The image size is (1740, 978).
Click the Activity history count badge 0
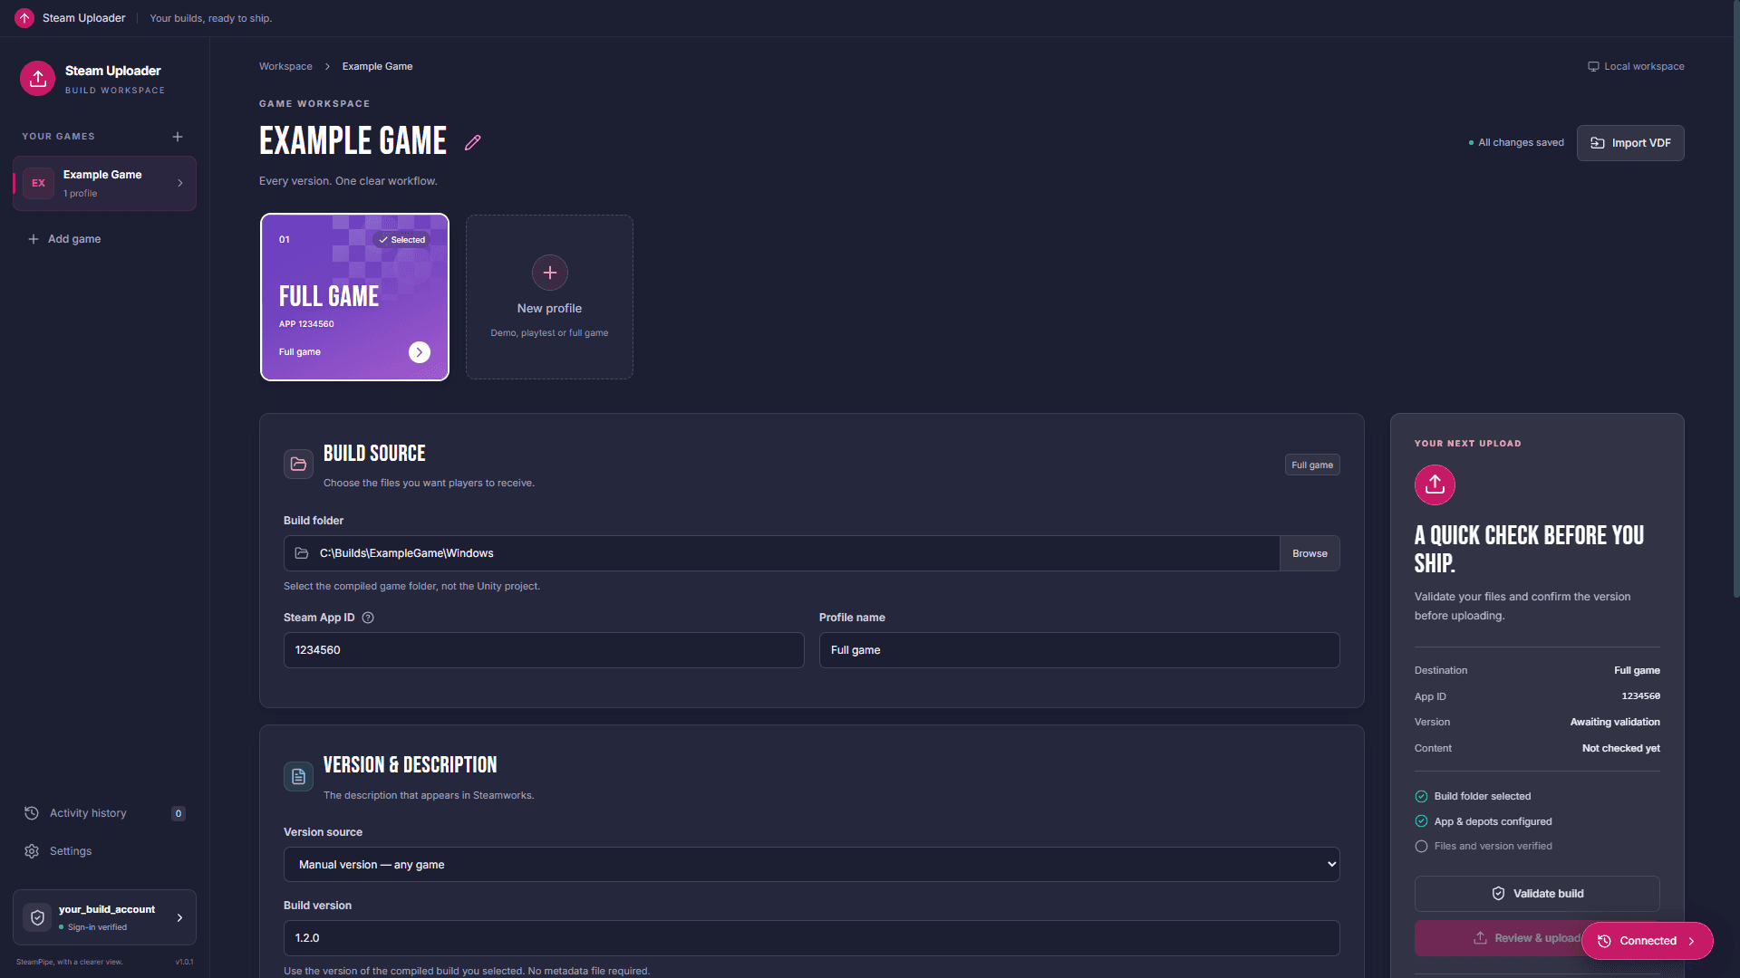(x=179, y=813)
